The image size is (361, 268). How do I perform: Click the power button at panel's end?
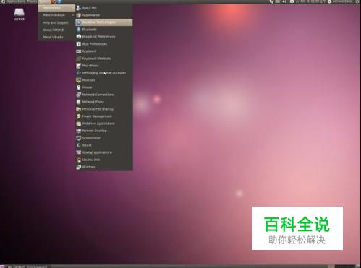(x=357, y=1)
